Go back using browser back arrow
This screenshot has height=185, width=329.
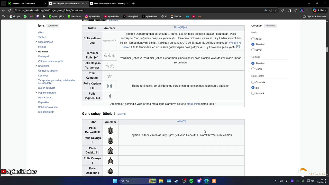click(3, 10)
